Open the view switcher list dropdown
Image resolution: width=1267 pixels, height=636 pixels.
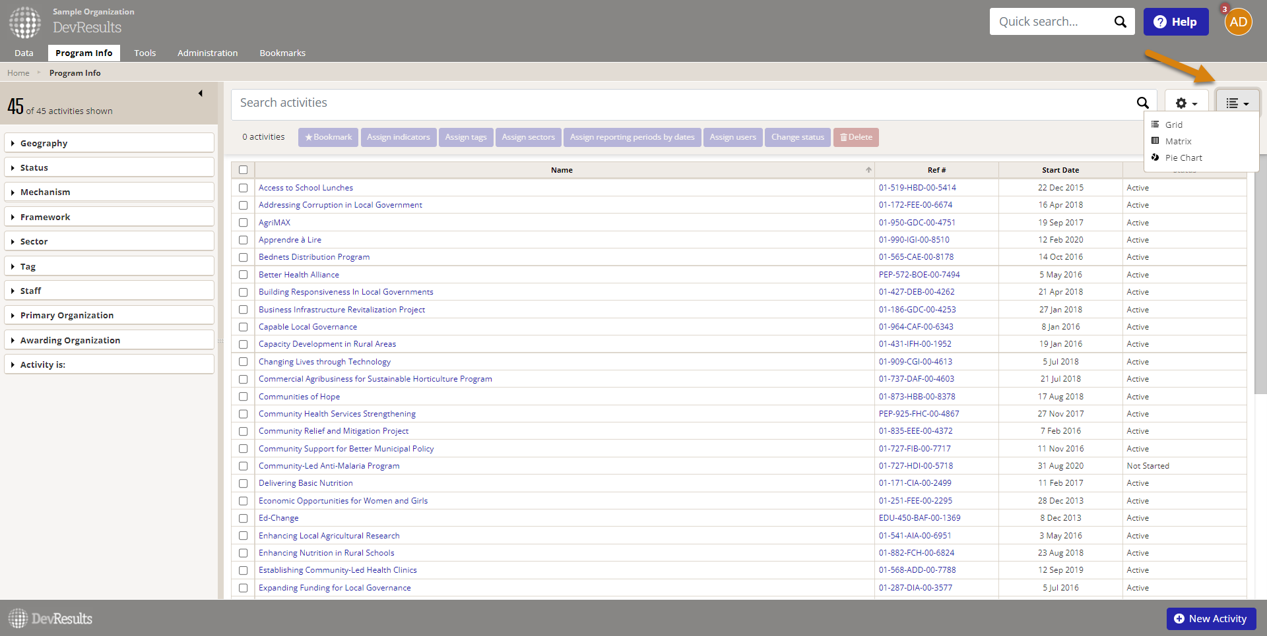(1237, 103)
